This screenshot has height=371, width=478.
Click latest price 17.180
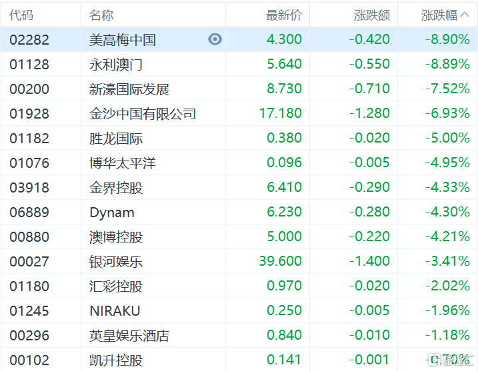pos(281,113)
